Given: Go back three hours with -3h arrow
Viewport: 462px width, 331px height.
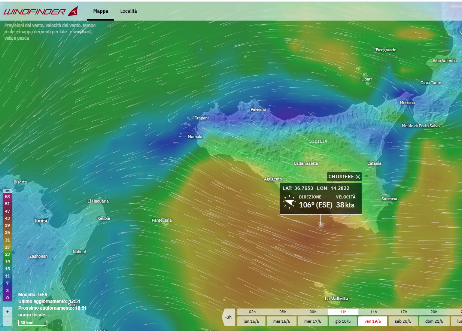Looking at the screenshot, I should [228, 317].
